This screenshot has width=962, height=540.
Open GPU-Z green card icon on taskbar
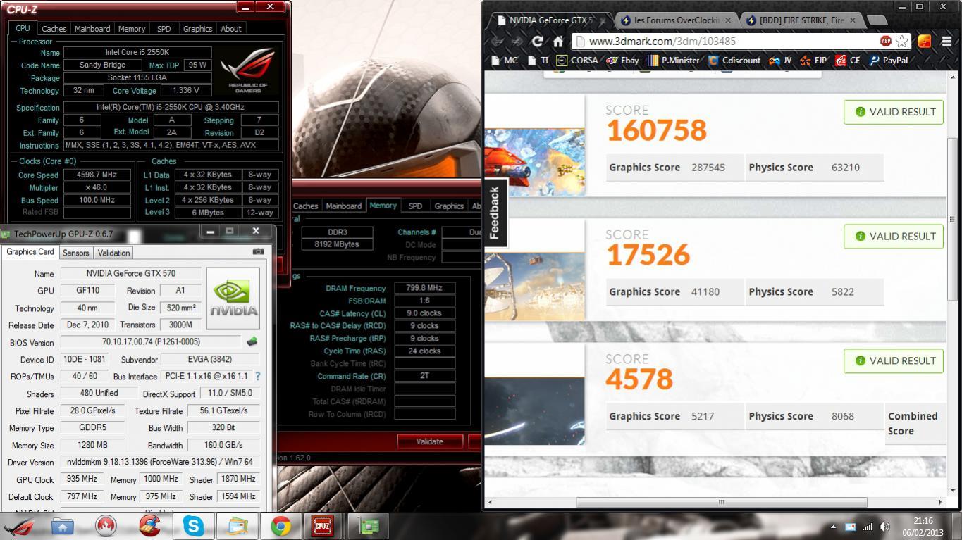[368, 526]
